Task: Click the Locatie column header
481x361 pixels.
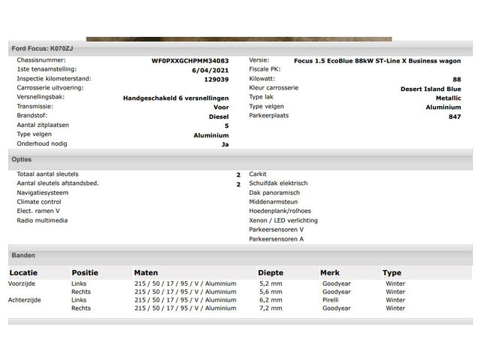Action: (23, 273)
